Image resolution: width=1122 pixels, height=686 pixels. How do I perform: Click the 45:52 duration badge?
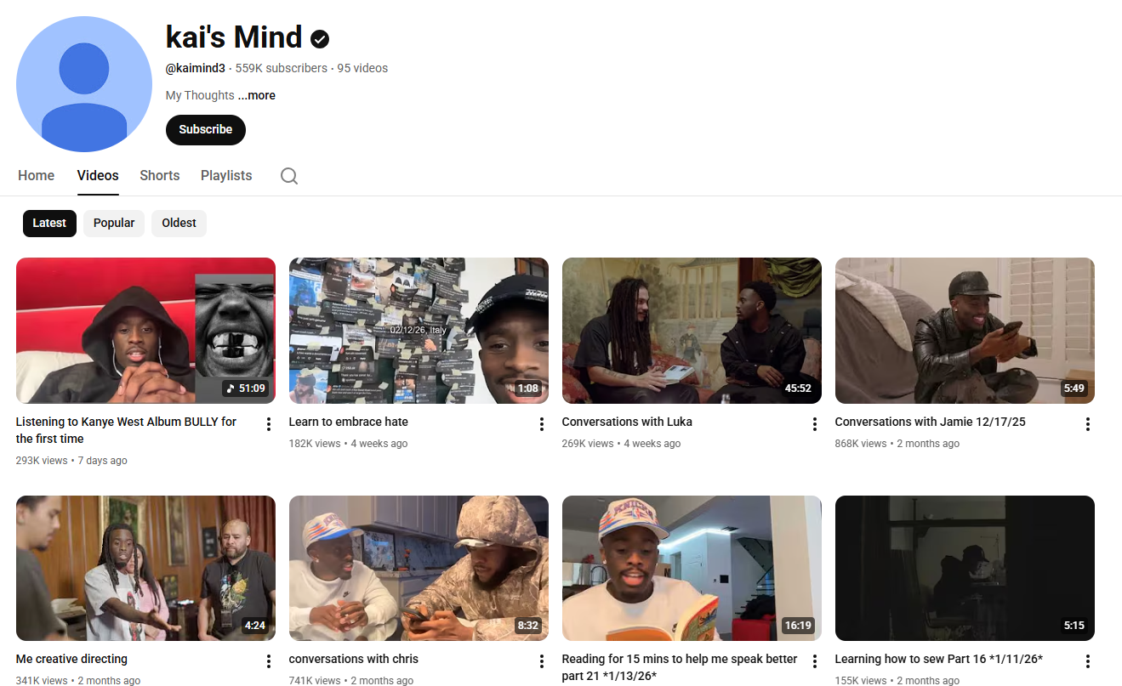[798, 388]
